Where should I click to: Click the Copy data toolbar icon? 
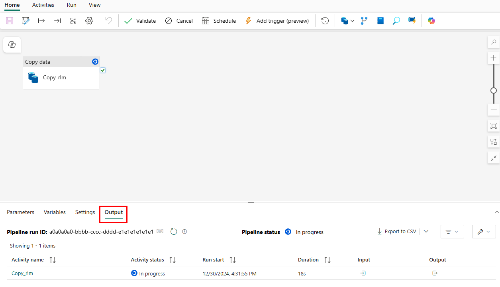coord(345,21)
